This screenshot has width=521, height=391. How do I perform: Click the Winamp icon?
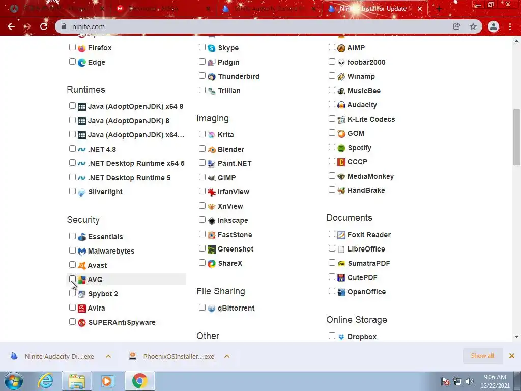coord(341,77)
